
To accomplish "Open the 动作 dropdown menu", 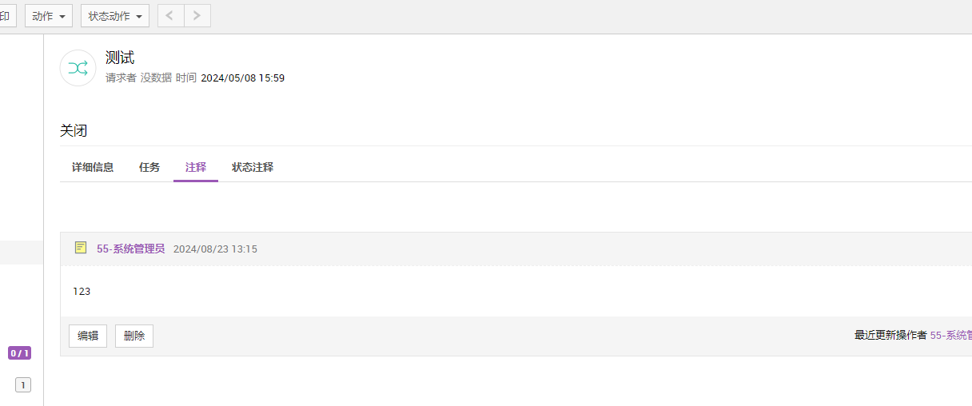I will pos(49,16).
